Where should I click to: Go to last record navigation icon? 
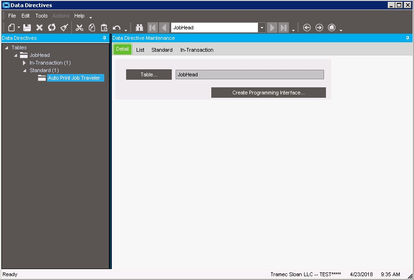(x=284, y=28)
